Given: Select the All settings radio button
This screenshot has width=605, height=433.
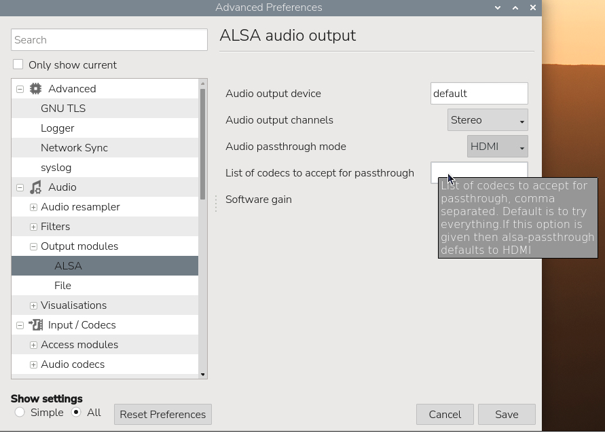Looking at the screenshot, I should click(x=76, y=412).
